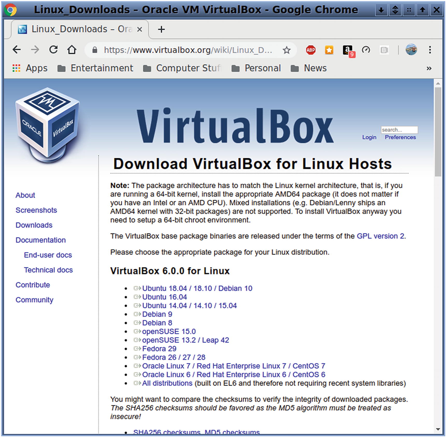Show hidden bookmarks with the chevron
Image resolution: width=447 pixels, height=438 pixels.
(x=429, y=68)
